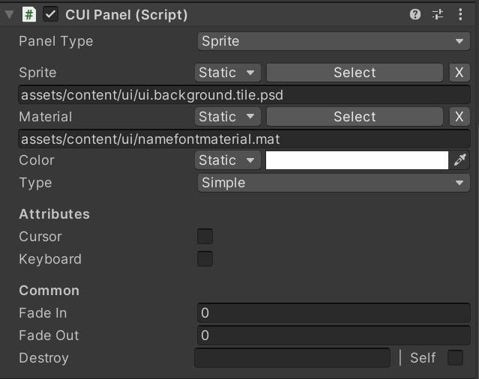Open the Material Static mode dropdown
Viewport: 479px width, 379px height.
point(228,117)
